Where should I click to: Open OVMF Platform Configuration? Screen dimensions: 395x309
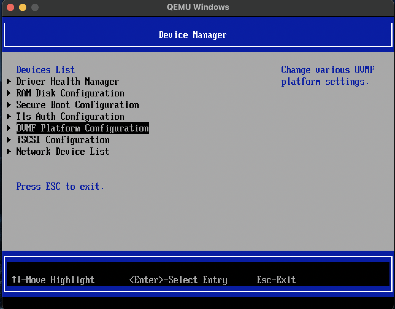82,128
